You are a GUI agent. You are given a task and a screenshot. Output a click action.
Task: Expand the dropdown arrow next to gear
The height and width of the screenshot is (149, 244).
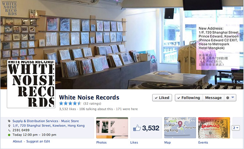(x=233, y=98)
